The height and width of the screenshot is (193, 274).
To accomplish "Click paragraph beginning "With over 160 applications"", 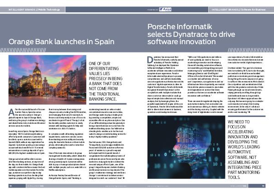I will coord(205,76).
